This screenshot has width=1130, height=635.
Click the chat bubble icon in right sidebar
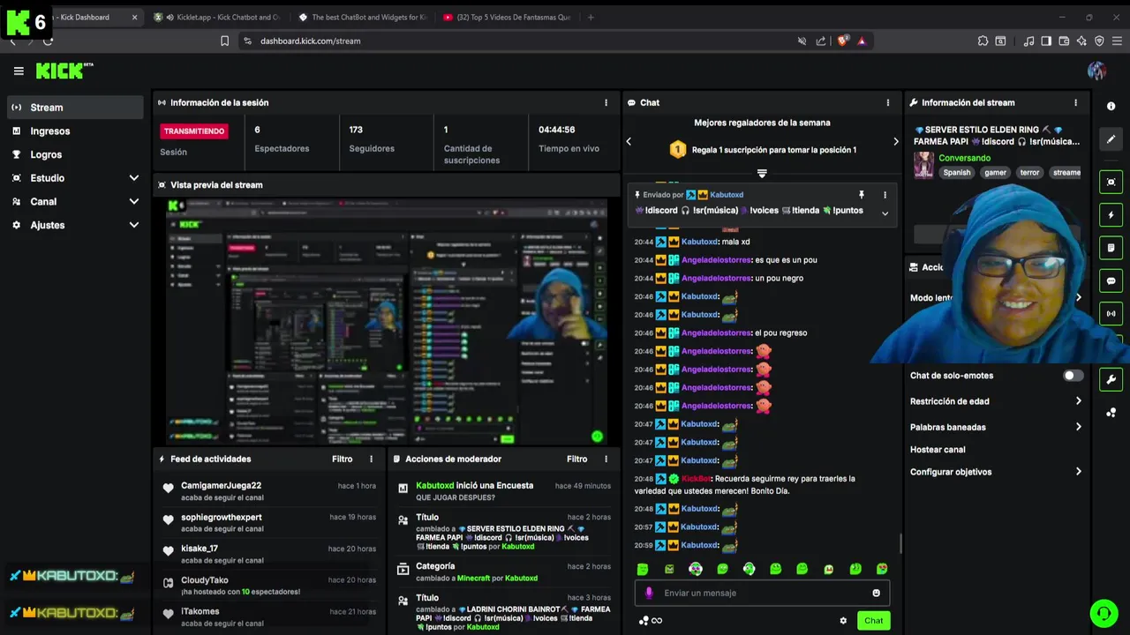pos(1111,281)
